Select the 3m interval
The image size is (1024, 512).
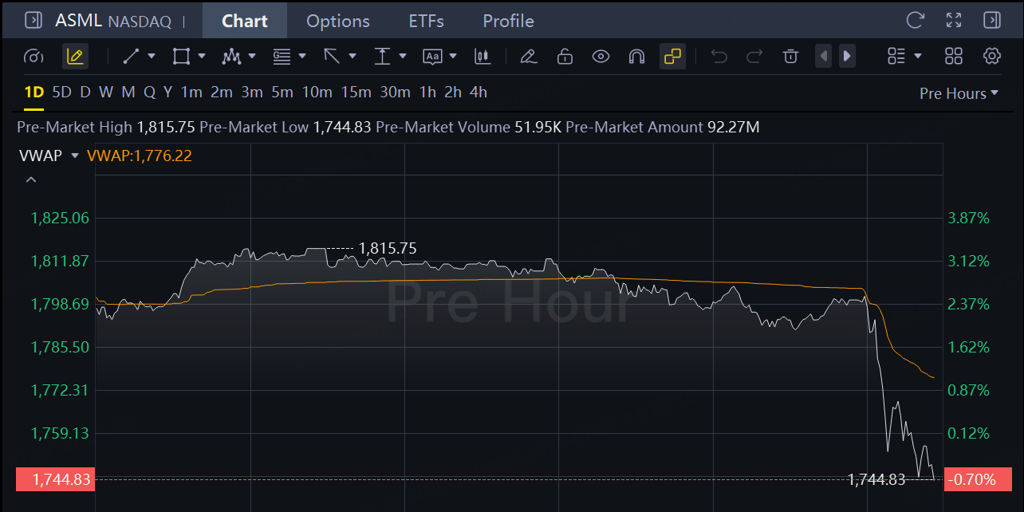(x=252, y=93)
